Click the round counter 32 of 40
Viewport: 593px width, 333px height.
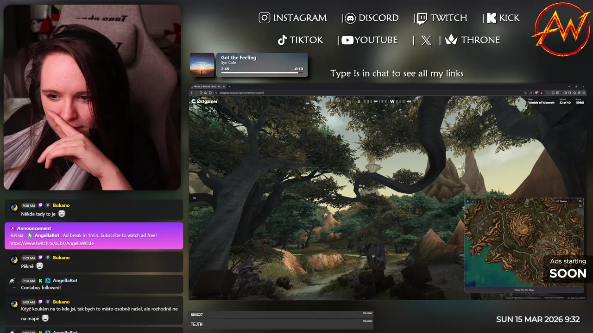(x=565, y=103)
